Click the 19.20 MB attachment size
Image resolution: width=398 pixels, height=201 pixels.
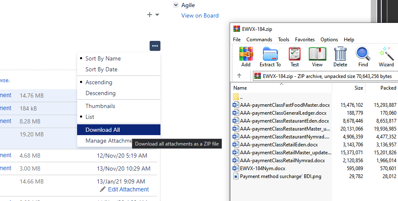(x=32, y=134)
